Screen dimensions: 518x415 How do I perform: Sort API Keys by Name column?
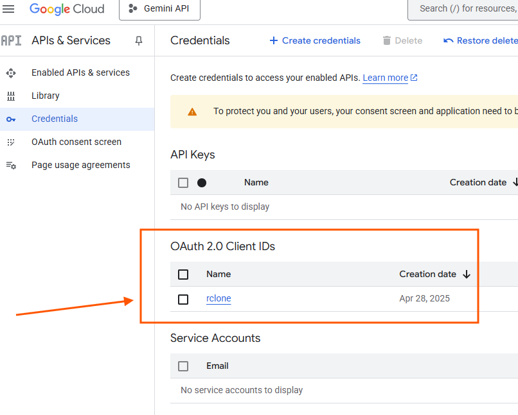256,182
